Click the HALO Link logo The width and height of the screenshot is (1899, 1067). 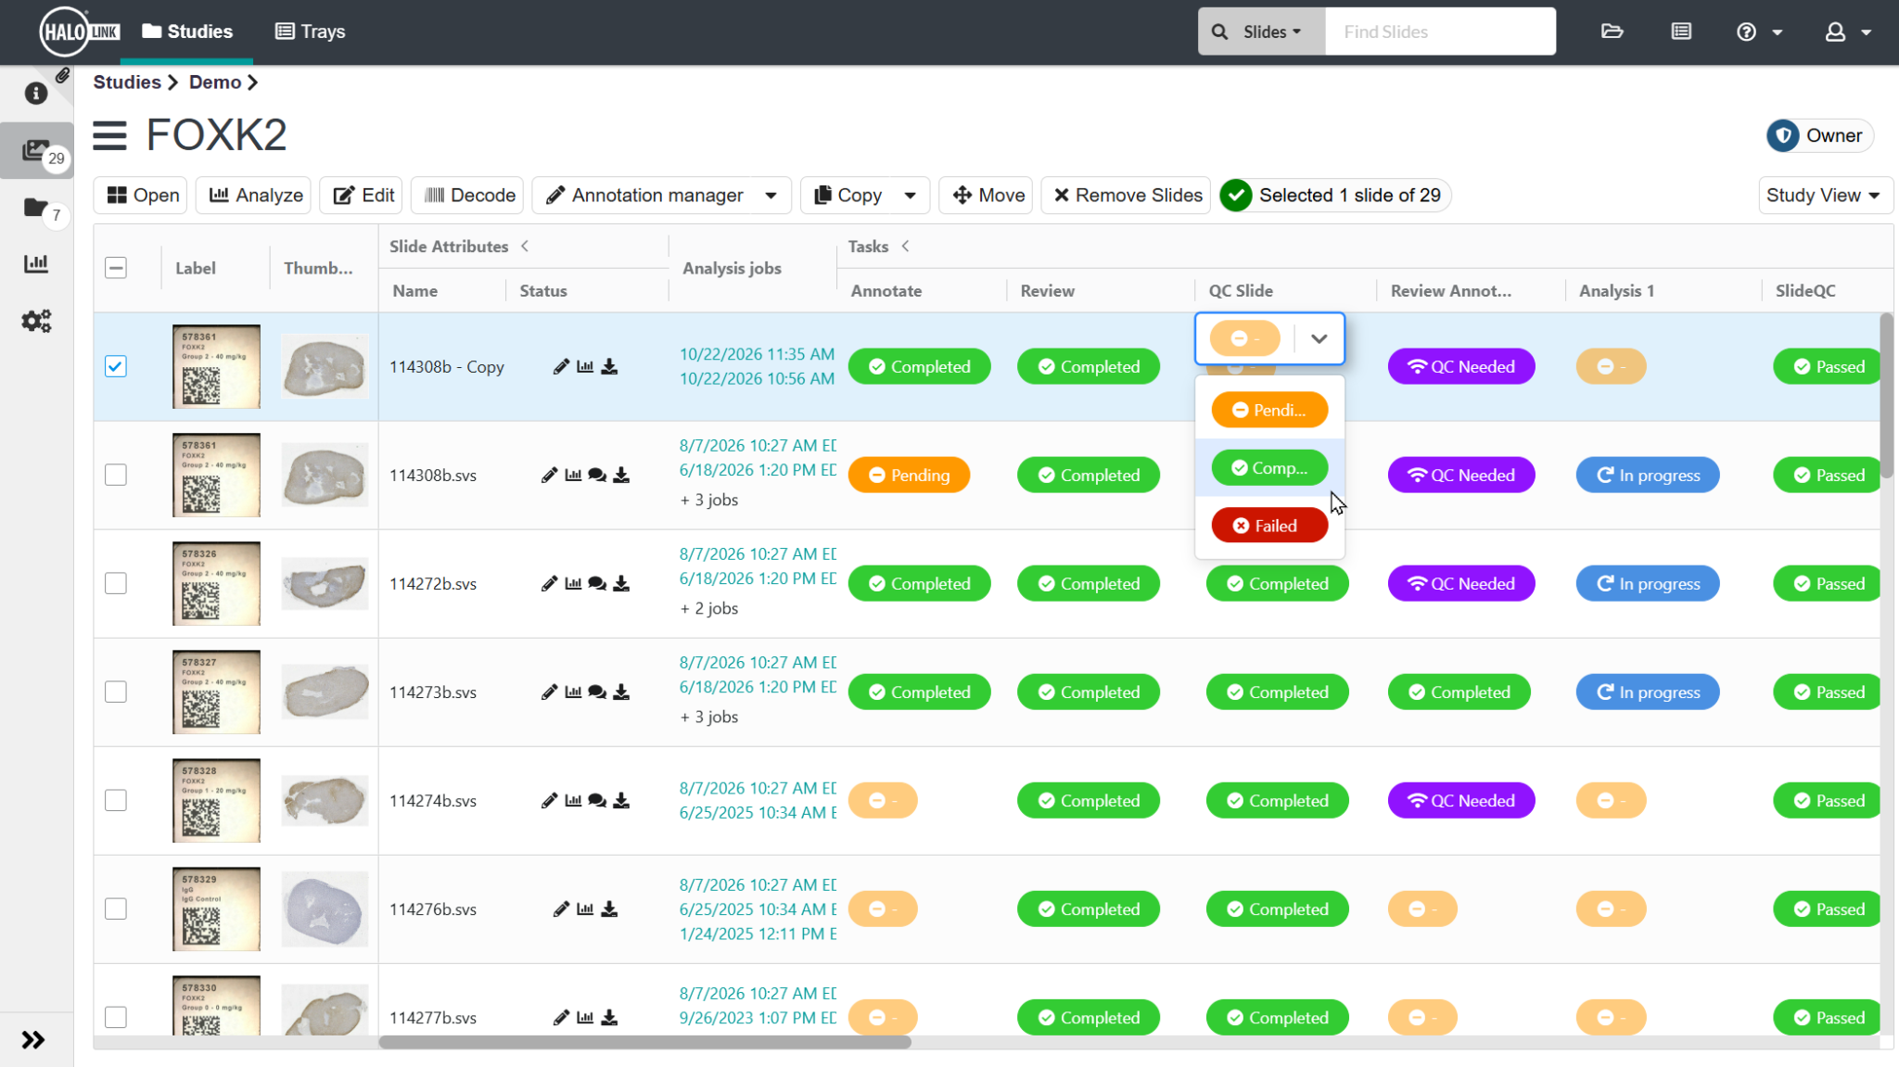tap(80, 32)
